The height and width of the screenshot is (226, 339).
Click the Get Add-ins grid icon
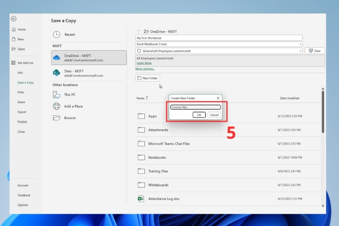[x=14, y=63]
